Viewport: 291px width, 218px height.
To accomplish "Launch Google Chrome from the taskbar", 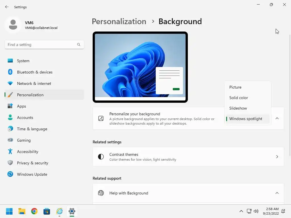I will coord(34,211).
